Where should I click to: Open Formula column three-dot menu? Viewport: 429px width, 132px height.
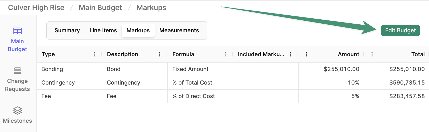(x=225, y=54)
